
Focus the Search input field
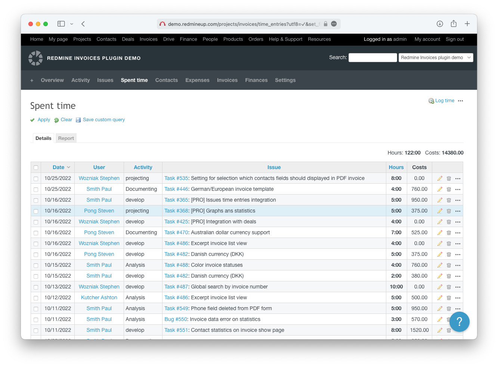tap(372, 58)
